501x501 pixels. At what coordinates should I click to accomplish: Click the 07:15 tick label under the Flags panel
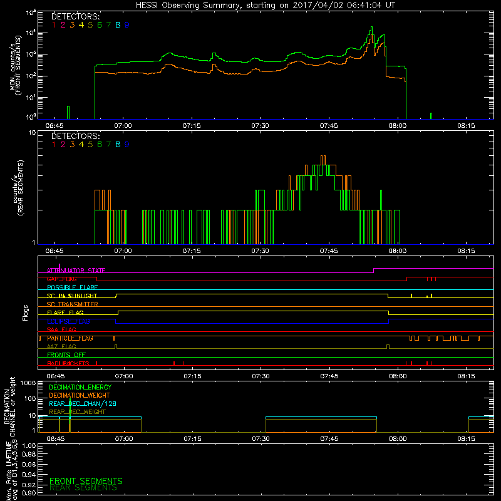(192, 376)
